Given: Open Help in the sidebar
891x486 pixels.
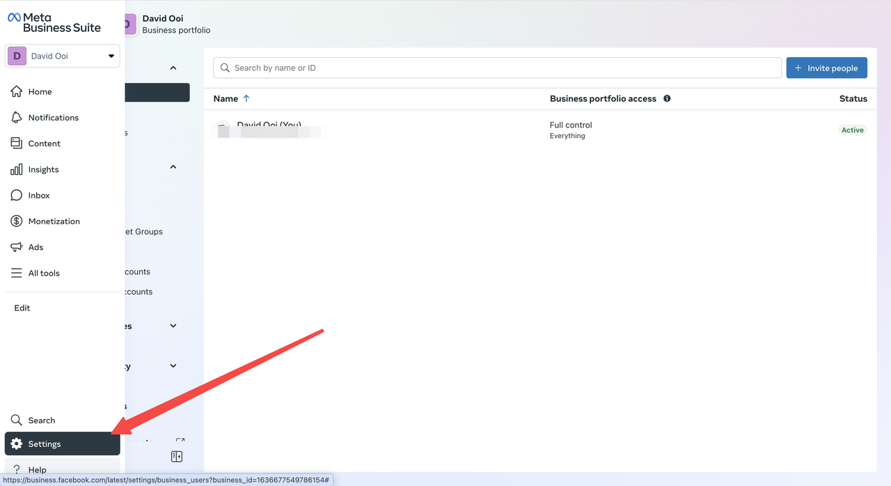Looking at the screenshot, I should 38,470.
